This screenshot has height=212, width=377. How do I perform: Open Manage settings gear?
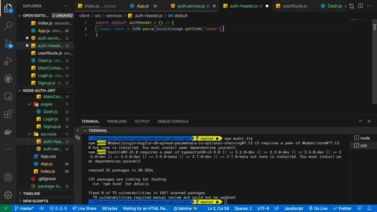click(x=8, y=195)
